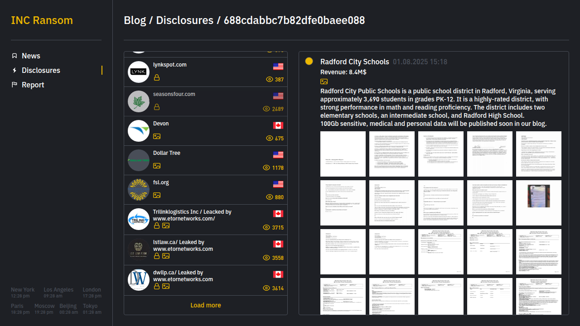Click the lightning icon beside Disclosures
The width and height of the screenshot is (580, 326).
coord(14,70)
